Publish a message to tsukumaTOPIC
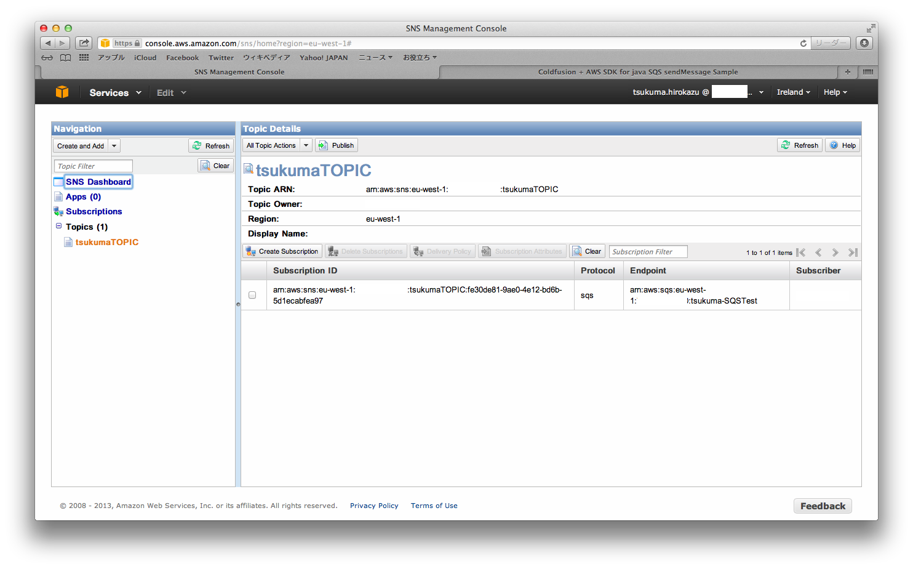This screenshot has width=913, height=569. (x=336, y=145)
